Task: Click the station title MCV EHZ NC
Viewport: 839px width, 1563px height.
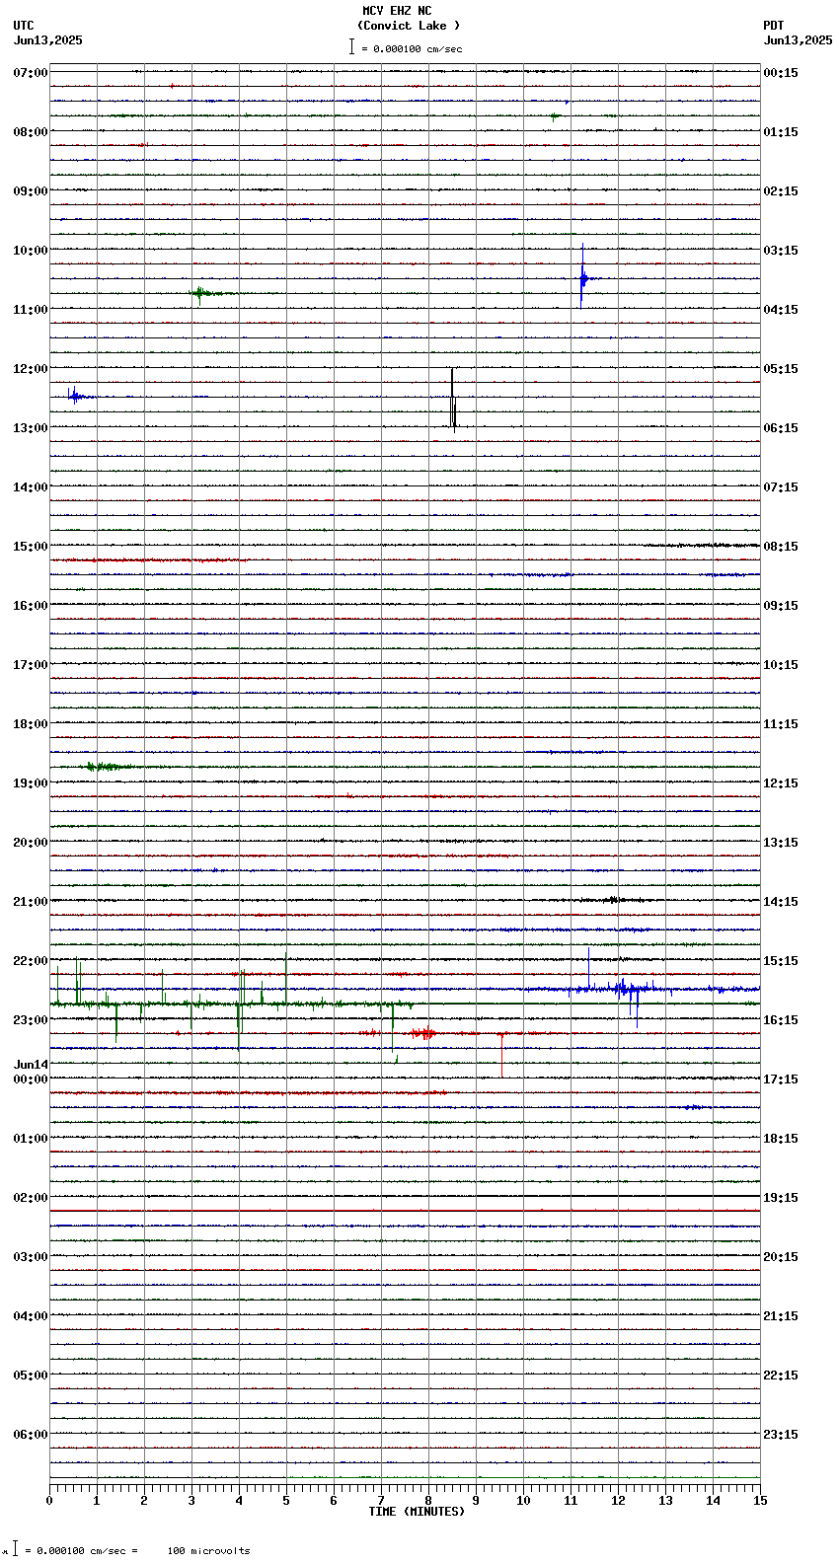Action: (397, 11)
